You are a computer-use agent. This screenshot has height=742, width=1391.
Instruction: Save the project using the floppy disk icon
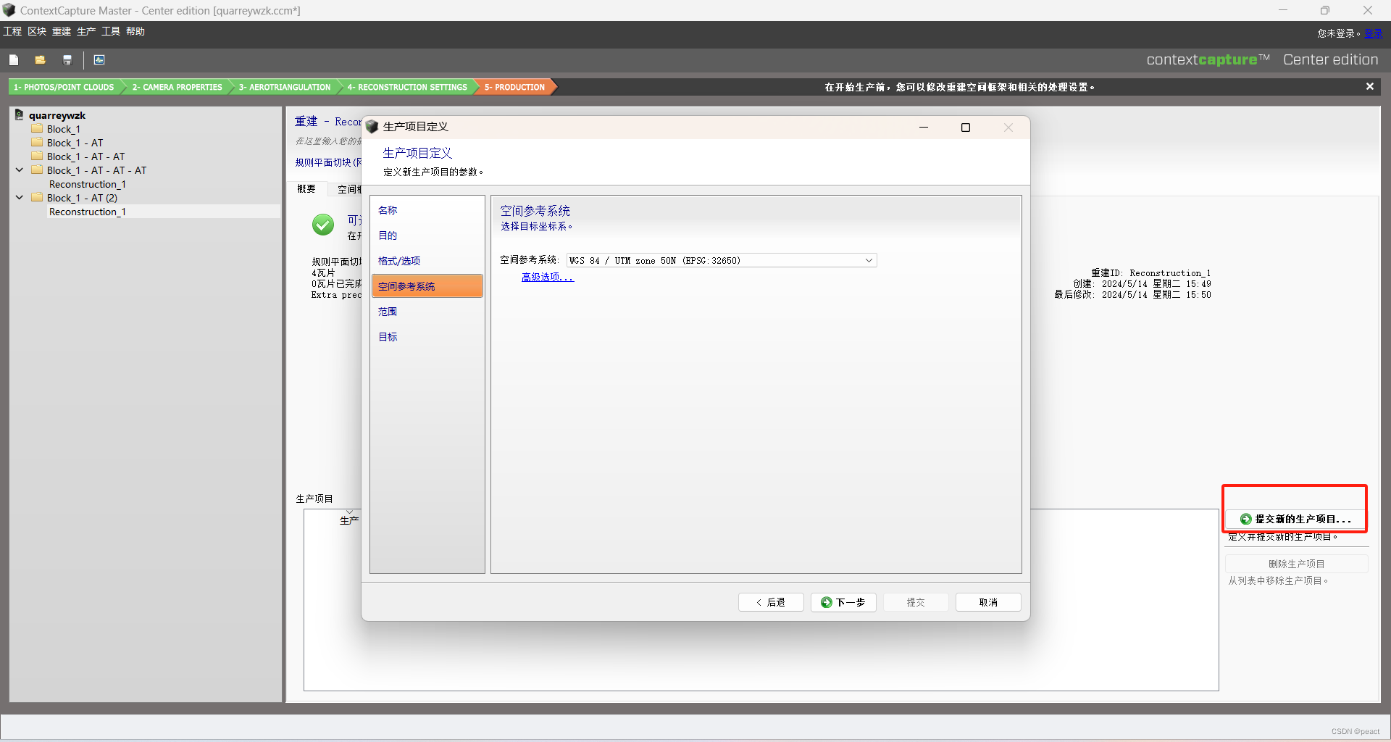pyautogui.click(x=67, y=60)
